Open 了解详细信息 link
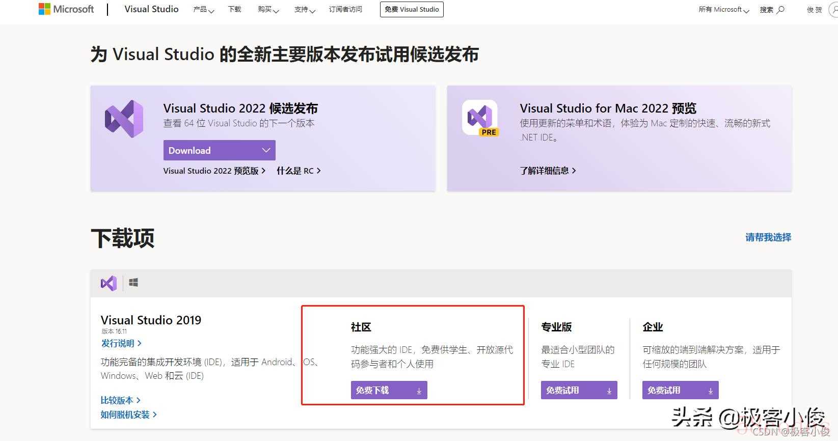The image size is (838, 441). click(x=548, y=171)
